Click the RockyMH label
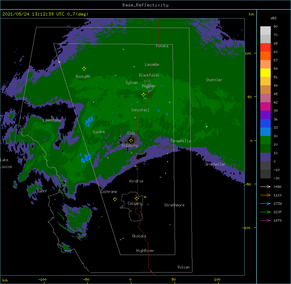 pyautogui.click(x=83, y=77)
